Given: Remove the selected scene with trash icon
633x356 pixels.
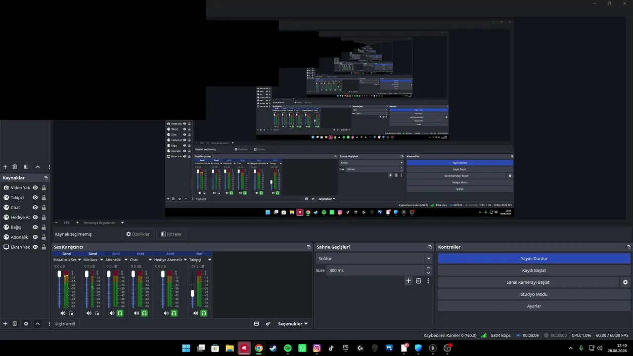Looking at the screenshot, I should click(15, 167).
